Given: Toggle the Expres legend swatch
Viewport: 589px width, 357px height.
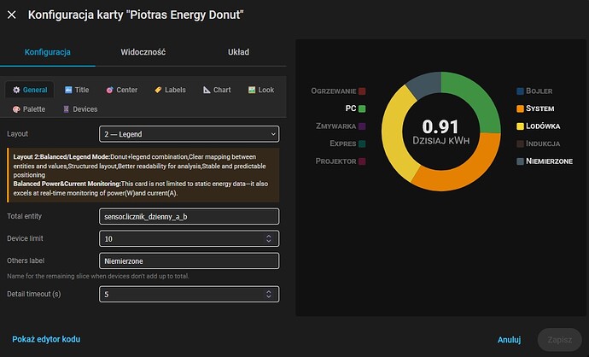Looking at the screenshot, I should 362,143.
